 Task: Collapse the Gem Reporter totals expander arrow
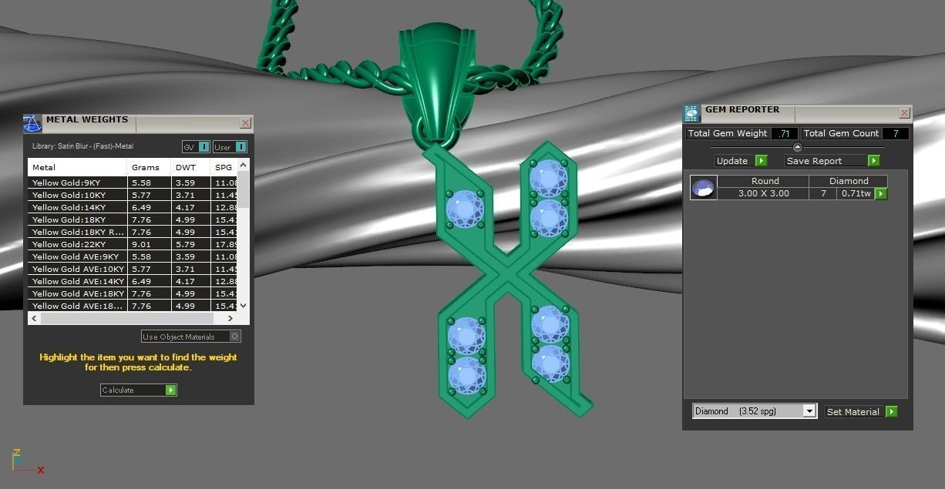coord(798,147)
